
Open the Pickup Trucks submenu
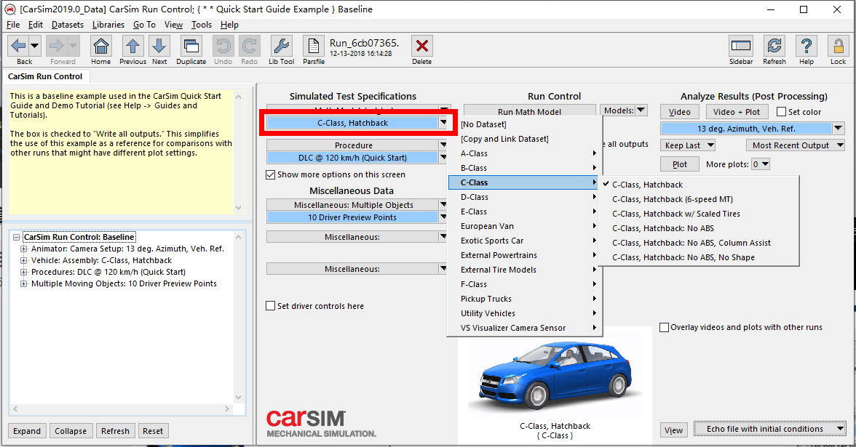tap(526, 299)
